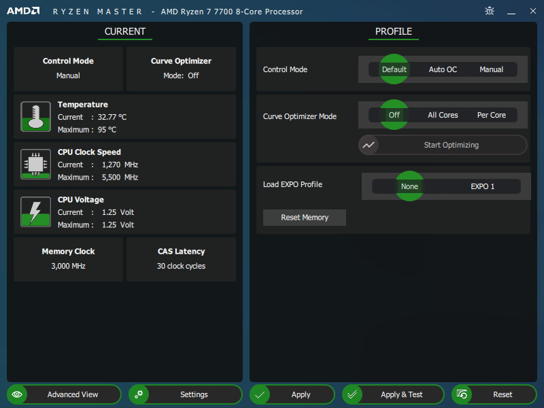Switch to the PROFILE tab heading
The width and height of the screenshot is (544, 408).
point(394,31)
